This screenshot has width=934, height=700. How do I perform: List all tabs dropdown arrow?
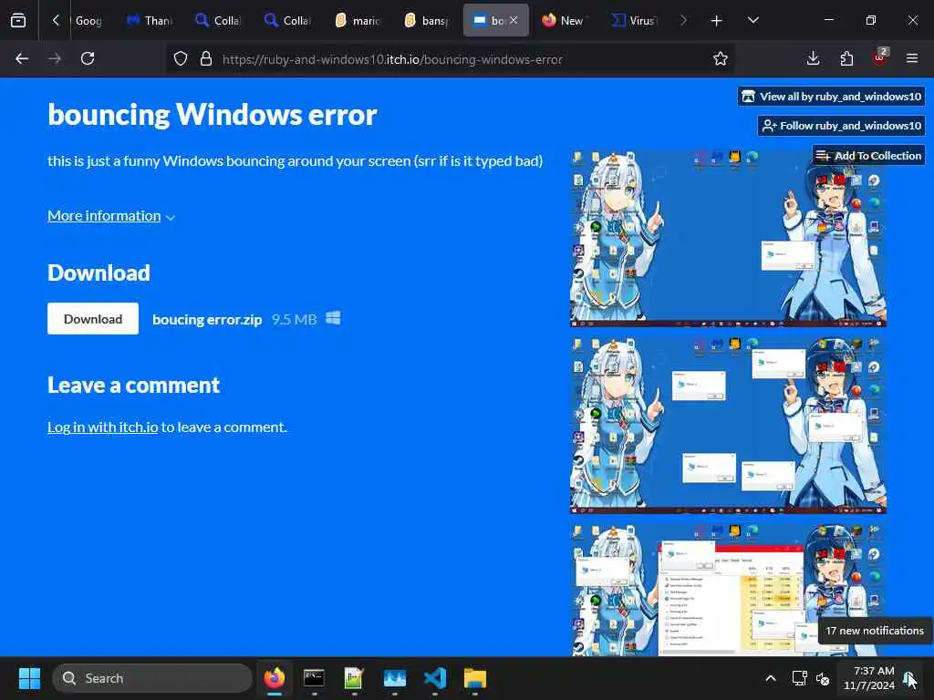pos(752,20)
